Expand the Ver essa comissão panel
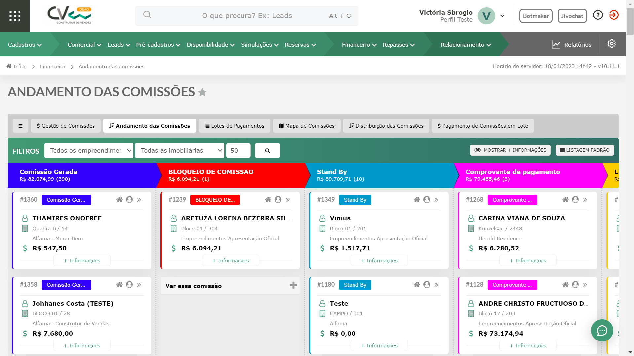The width and height of the screenshot is (634, 356). tap(293, 285)
